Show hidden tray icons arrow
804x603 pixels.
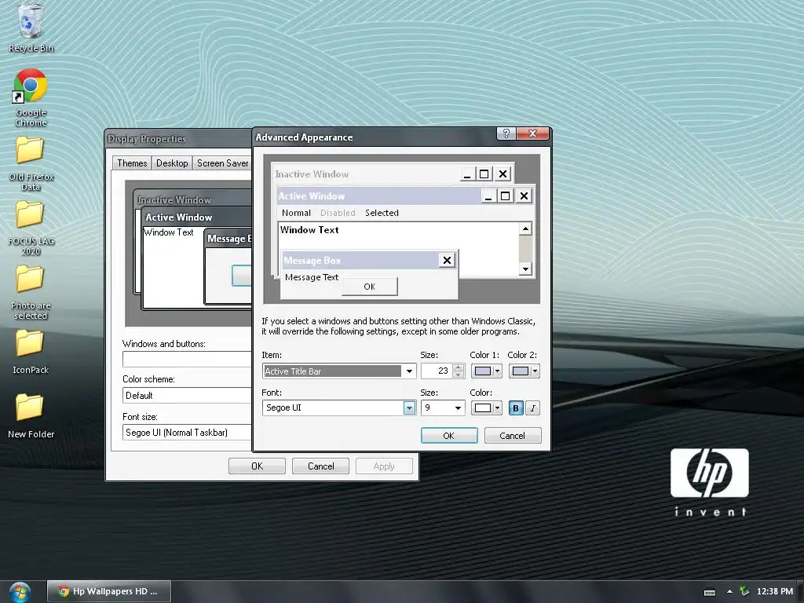pyautogui.click(x=729, y=592)
